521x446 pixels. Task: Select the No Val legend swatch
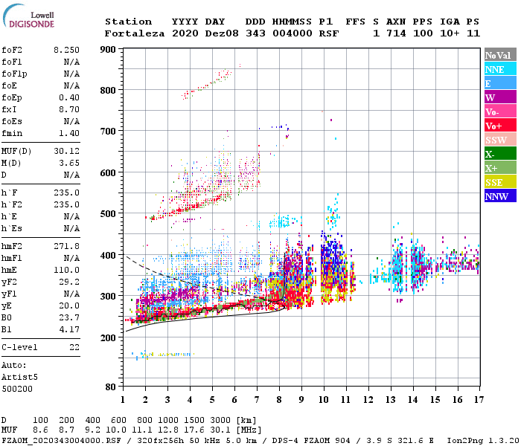500,55
